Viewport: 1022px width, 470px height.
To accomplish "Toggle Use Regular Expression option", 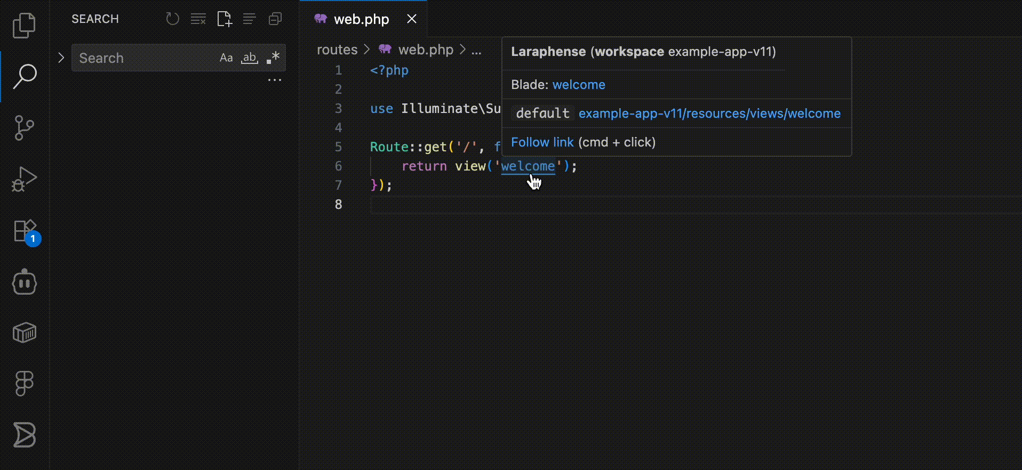I will [x=273, y=58].
